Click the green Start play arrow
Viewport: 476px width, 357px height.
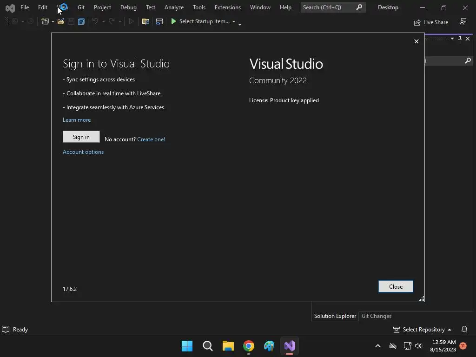pyautogui.click(x=174, y=21)
